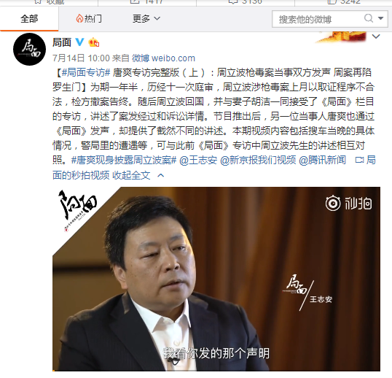Open the #局面专访# hashtag link
392x378 pixels.
(x=86, y=72)
